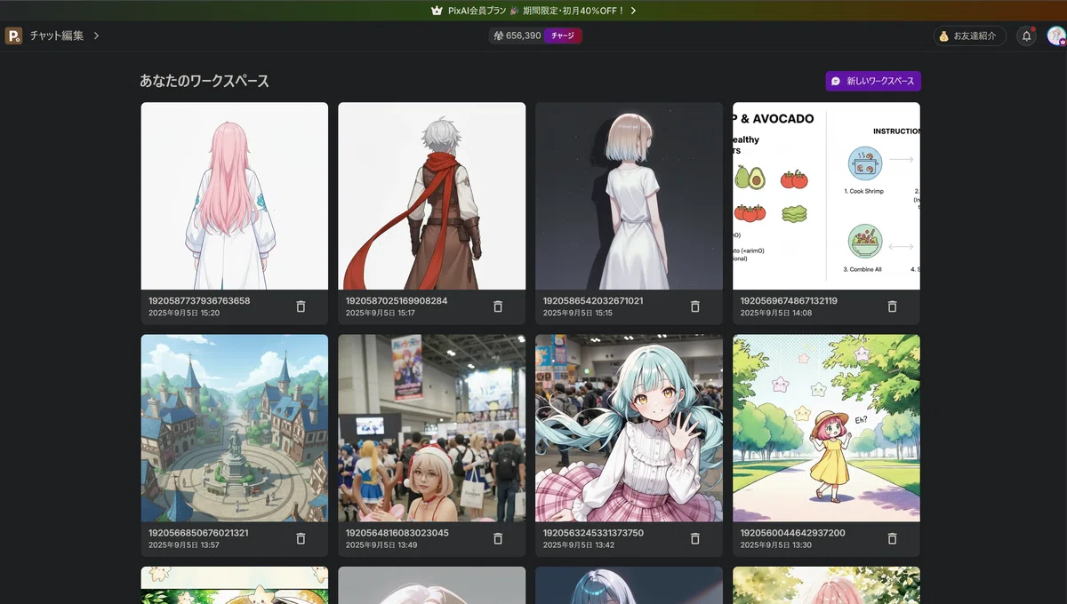The image size is (1067, 604).
Task: Click date 2025年9月5日 15:20
Action: coord(184,314)
